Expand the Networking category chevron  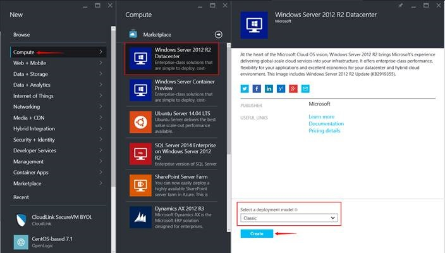(x=101, y=107)
